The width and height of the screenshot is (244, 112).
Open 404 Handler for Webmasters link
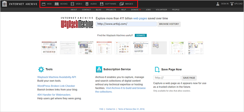pyautogui.click(x=54, y=95)
